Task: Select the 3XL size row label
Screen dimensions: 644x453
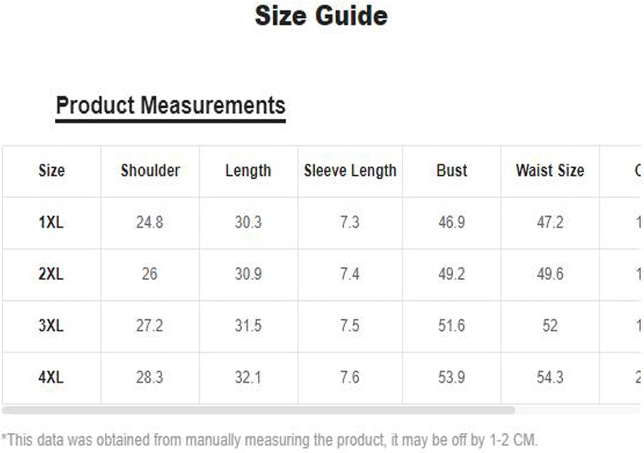Action: pos(51,326)
